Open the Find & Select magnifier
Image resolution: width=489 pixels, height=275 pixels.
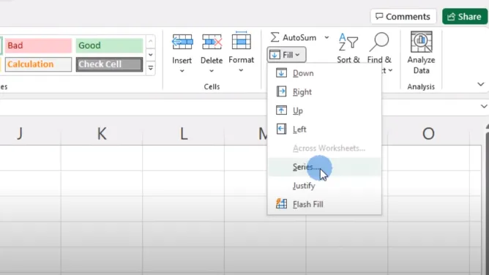(x=379, y=42)
